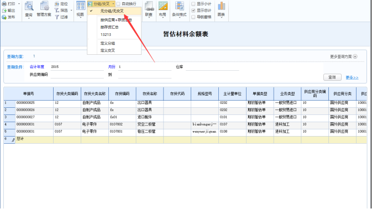372x209 pixels.
Task: Click the 存货大类编码 column header
Action: click(x=67, y=93)
